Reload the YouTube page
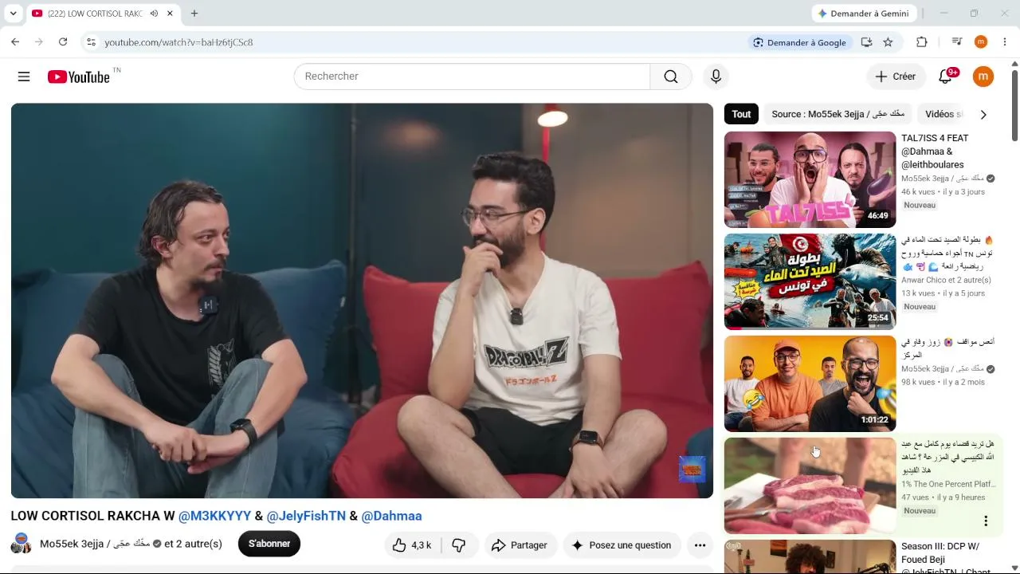Image resolution: width=1020 pixels, height=574 pixels. 63,42
